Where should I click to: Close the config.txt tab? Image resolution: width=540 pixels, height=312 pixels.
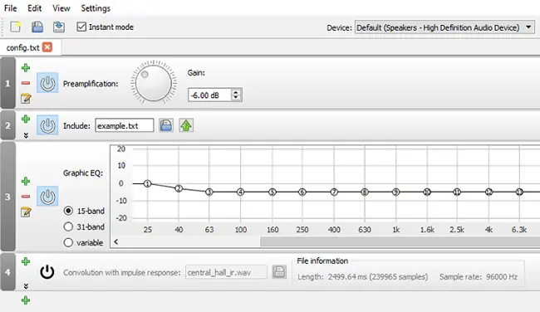coord(47,47)
